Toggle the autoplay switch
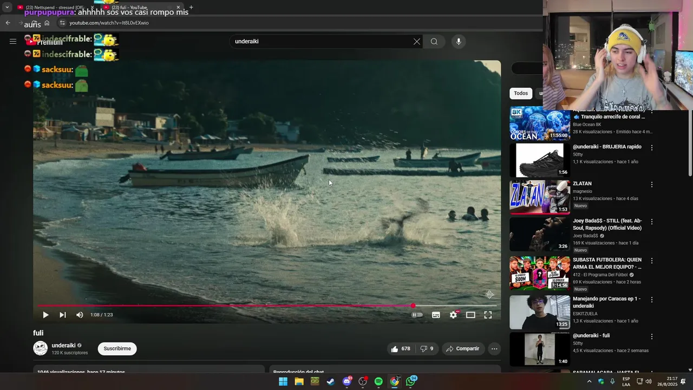693x390 pixels. [x=416, y=315]
